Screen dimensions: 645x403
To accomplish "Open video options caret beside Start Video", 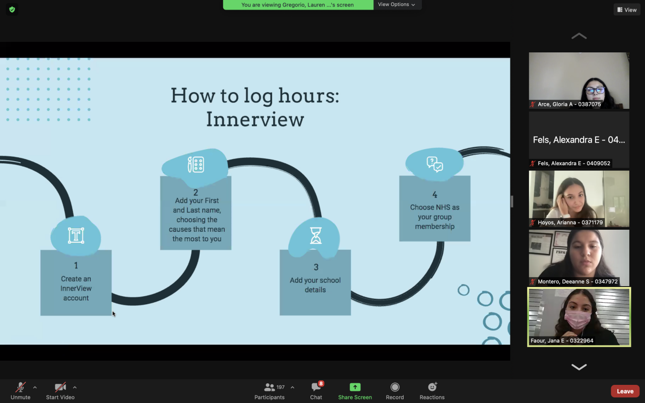I will tap(75, 387).
